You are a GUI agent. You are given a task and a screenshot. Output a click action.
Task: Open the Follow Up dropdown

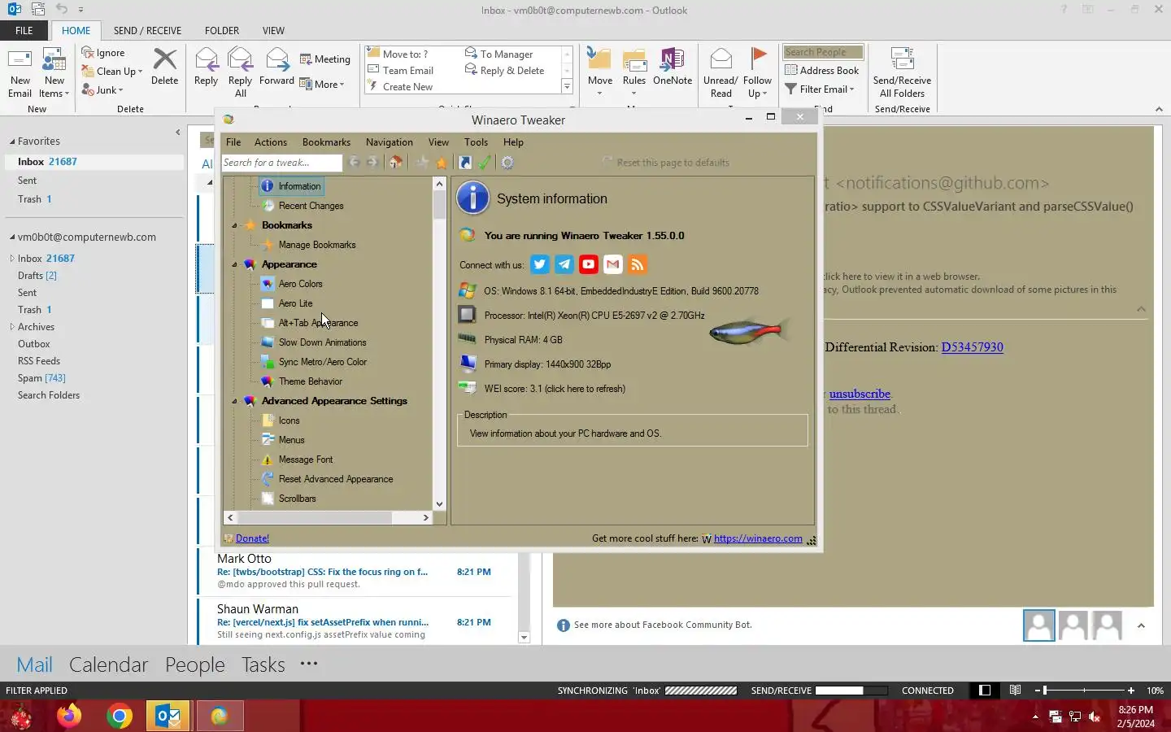[x=757, y=73]
